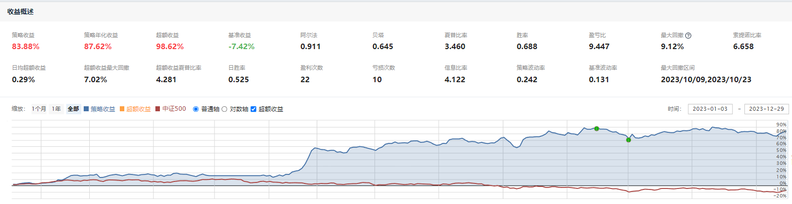The width and height of the screenshot is (792, 204).
Task: Show the full range with 全部
Action: 73,109
